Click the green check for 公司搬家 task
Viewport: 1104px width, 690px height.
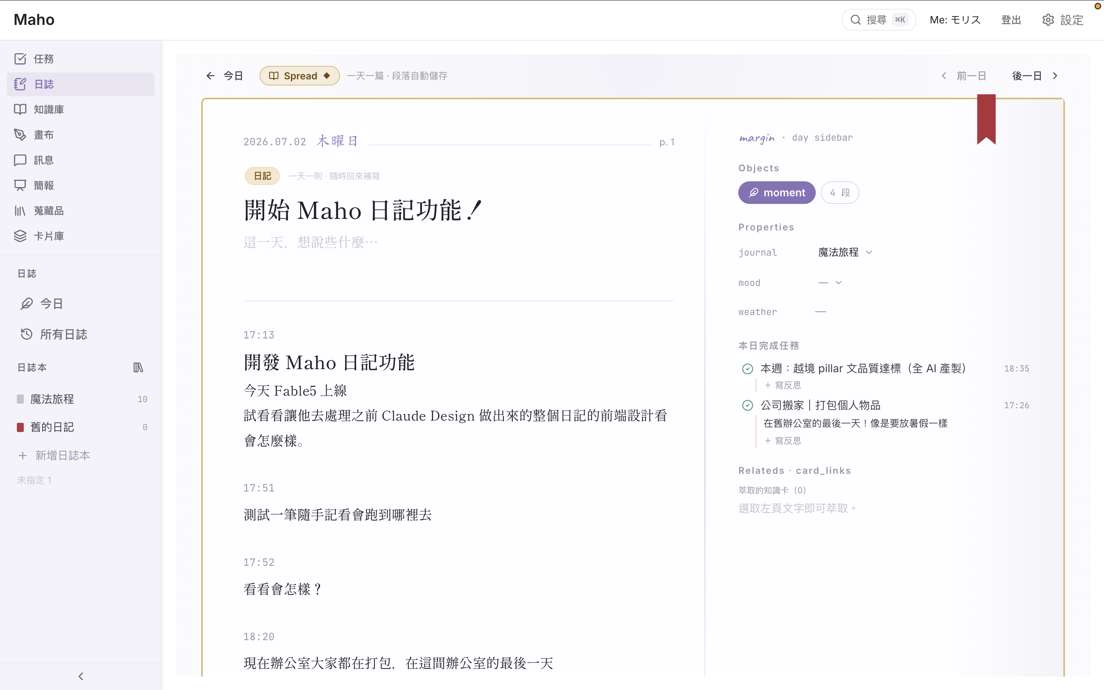point(747,405)
